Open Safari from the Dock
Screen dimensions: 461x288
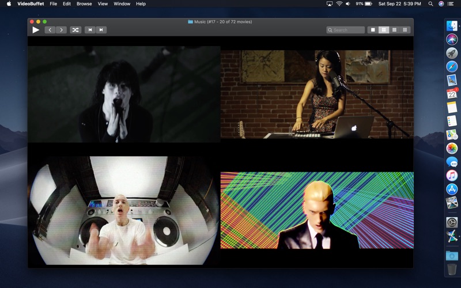(452, 66)
